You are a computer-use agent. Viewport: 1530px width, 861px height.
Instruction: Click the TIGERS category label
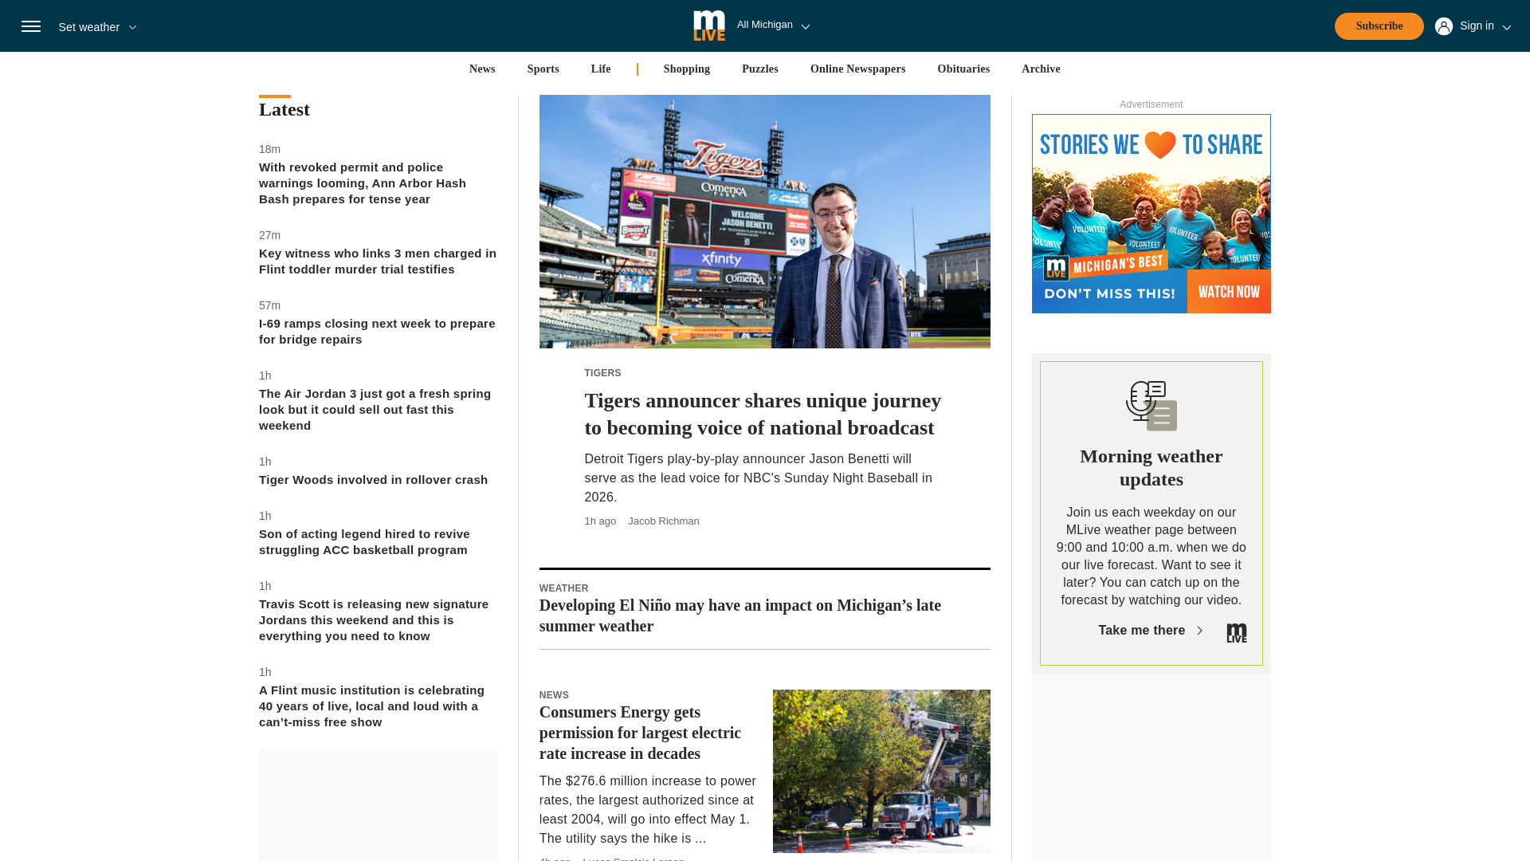coord(602,373)
